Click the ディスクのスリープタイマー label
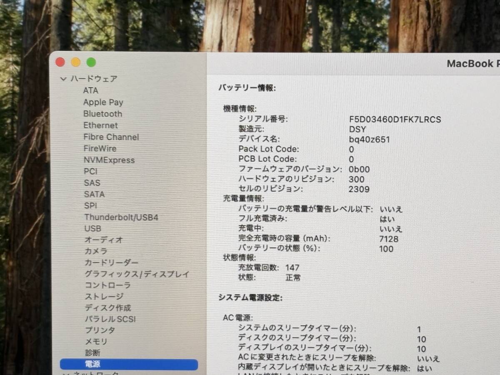Viewport: 500px width, 375px height. [x=297, y=338]
